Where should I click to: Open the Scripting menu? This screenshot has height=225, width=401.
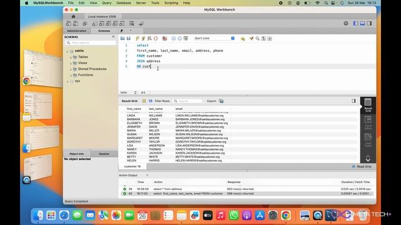pos(171,2)
